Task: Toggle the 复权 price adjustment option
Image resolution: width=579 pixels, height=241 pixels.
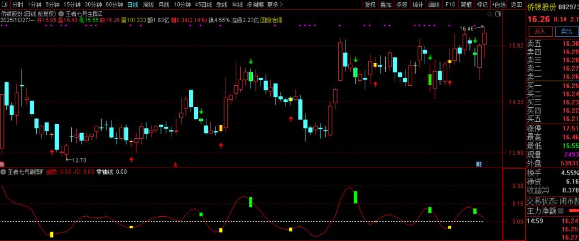Action: (x=370, y=5)
